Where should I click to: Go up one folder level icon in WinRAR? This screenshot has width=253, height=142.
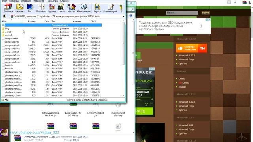click(x=5, y=16)
